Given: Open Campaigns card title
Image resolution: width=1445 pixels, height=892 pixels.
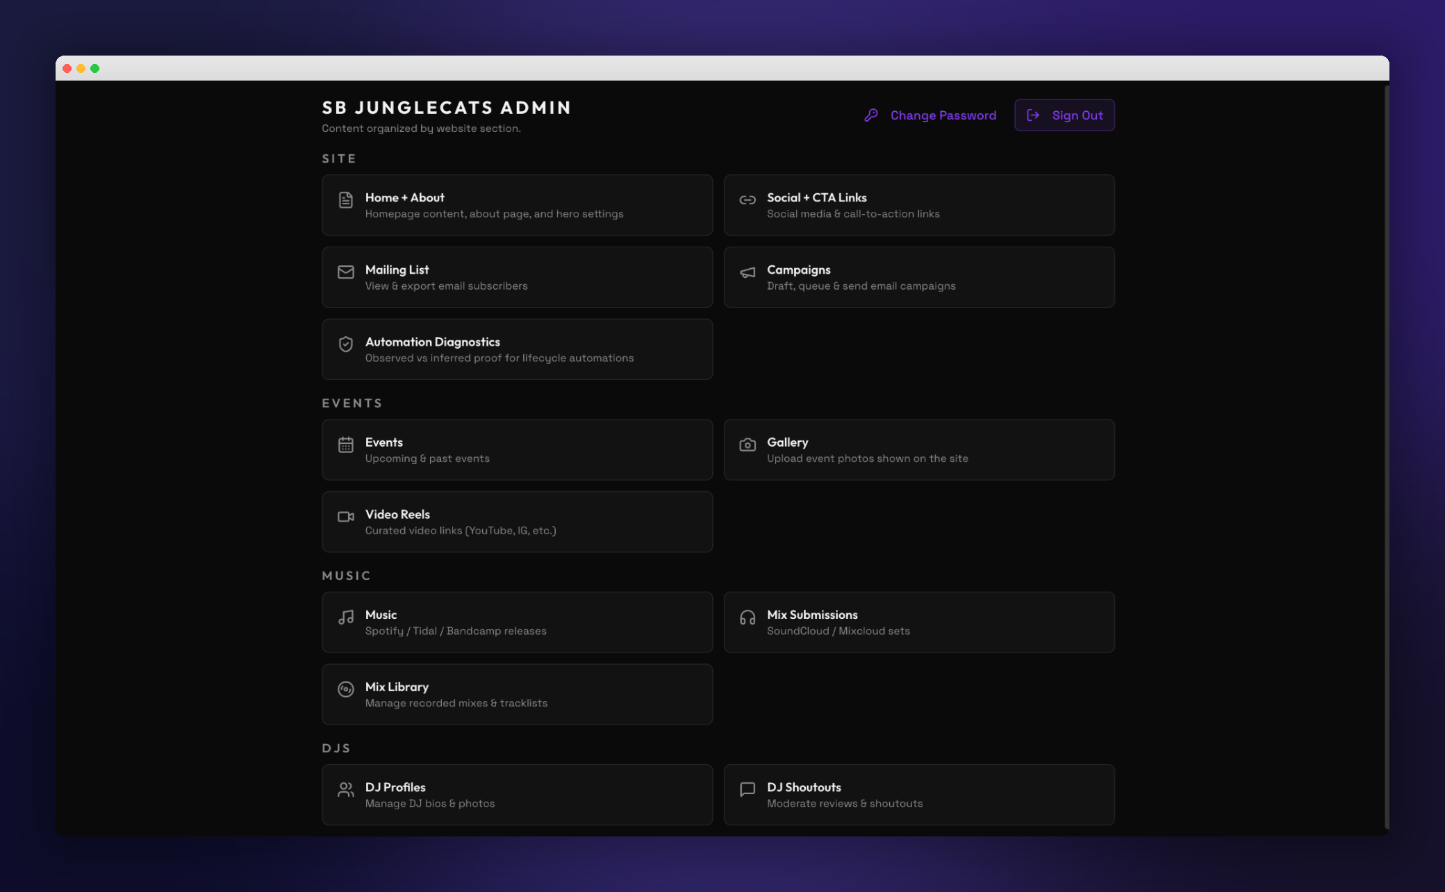Looking at the screenshot, I should point(798,270).
